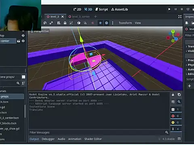Switch to the 2D workspace
194x145 pixels.
coord(77,9)
